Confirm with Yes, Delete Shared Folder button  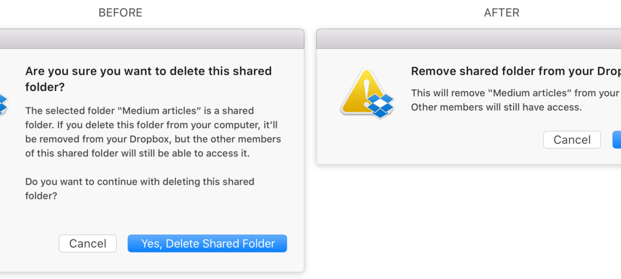click(x=207, y=243)
